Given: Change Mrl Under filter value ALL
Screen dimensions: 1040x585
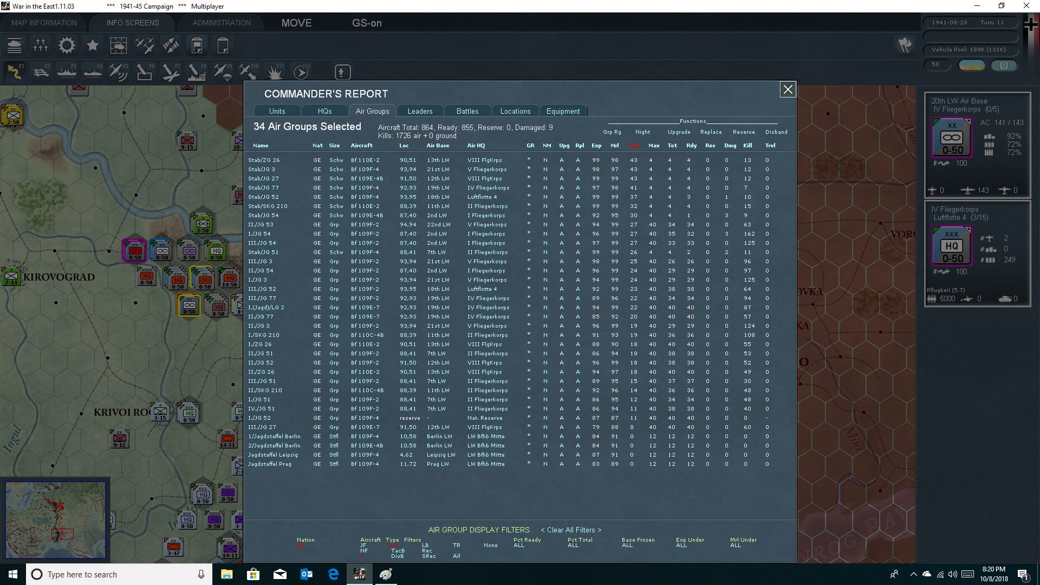Looking at the screenshot, I should coord(736,545).
